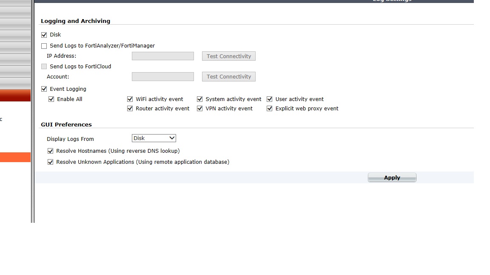Click Test Connectivity next to IP Address
The width and height of the screenshot is (490, 275).
pyautogui.click(x=229, y=56)
